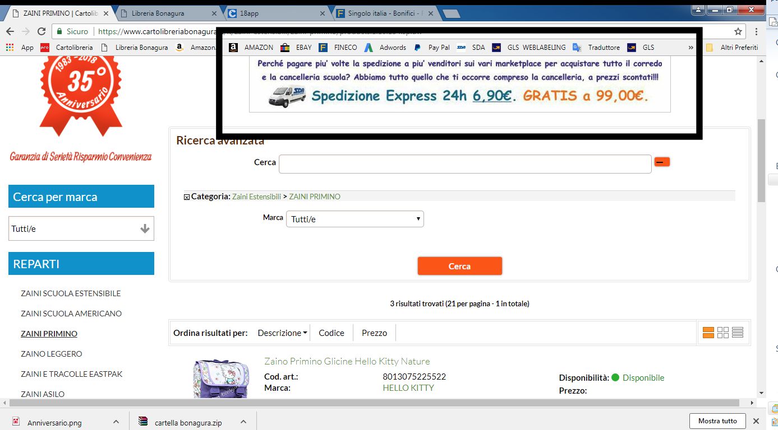Reload the current page

[x=42, y=31]
